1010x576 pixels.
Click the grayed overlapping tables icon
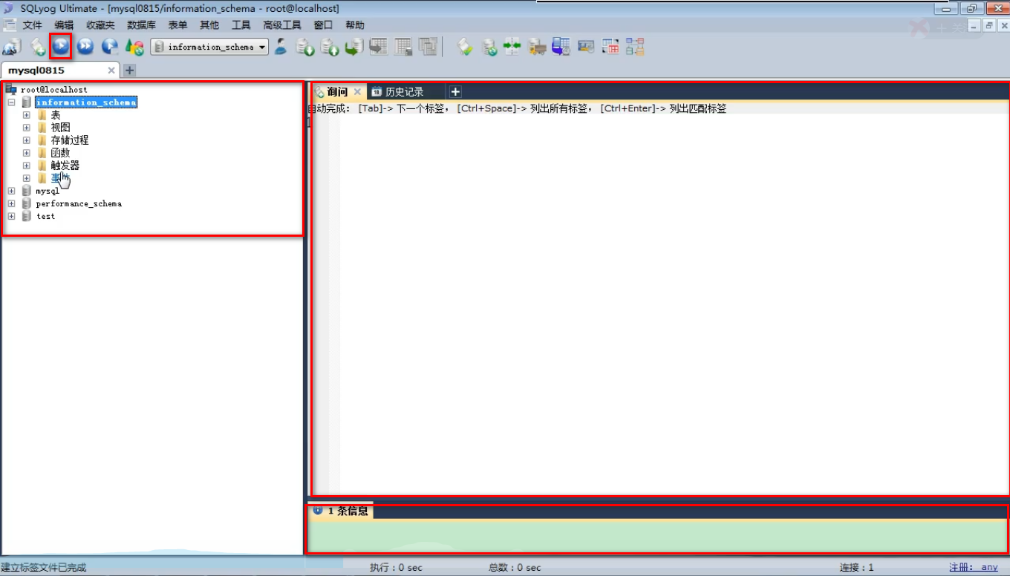(x=428, y=47)
